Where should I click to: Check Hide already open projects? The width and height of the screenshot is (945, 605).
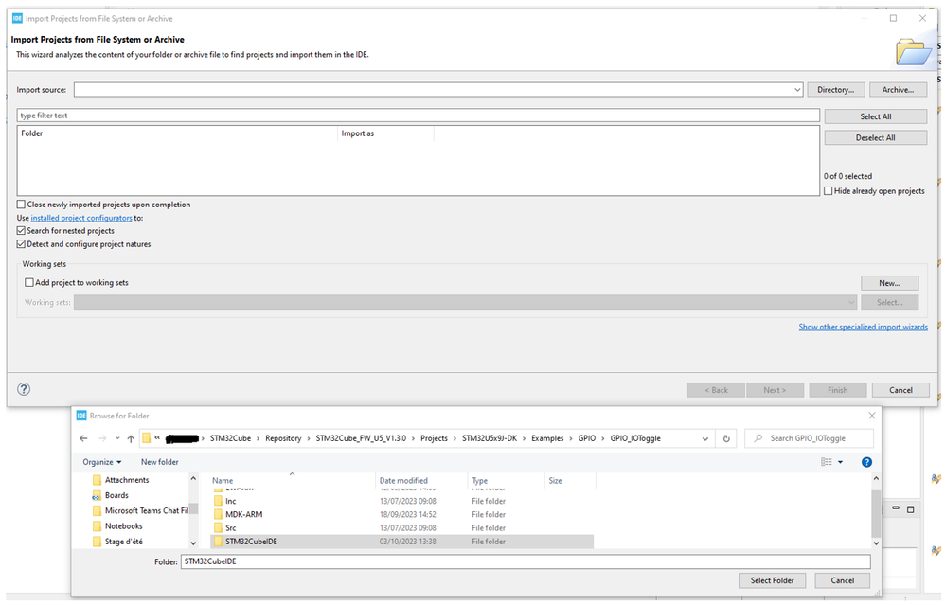[x=829, y=191]
